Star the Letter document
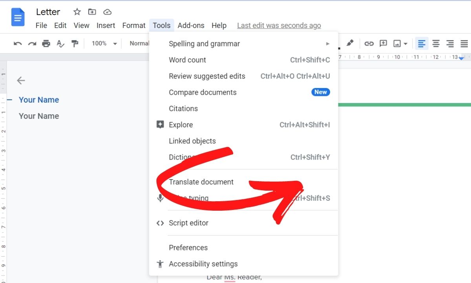This screenshot has height=283, width=471. pyautogui.click(x=77, y=12)
